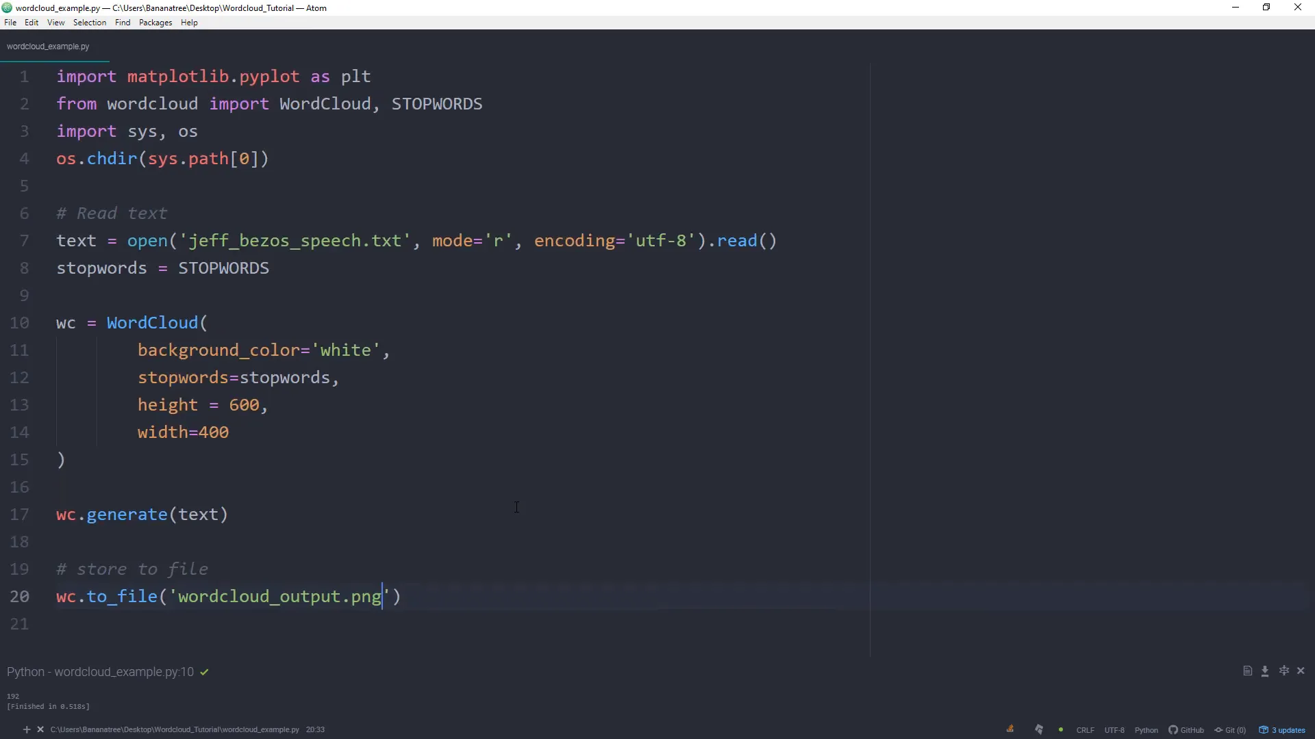Open the UTF-8 encoding selector
The image size is (1315, 739).
tap(1114, 730)
